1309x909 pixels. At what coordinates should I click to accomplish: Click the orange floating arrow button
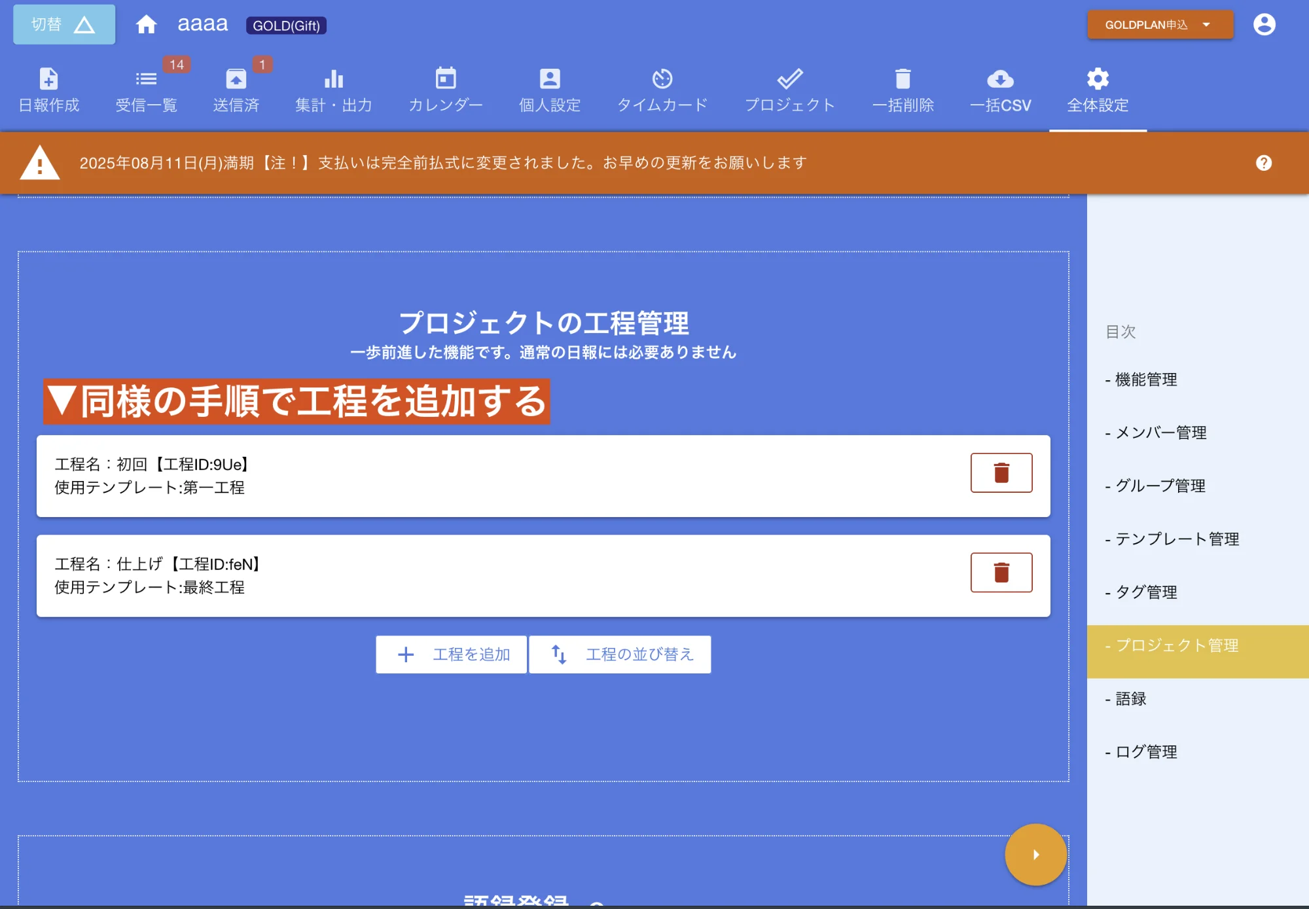tap(1035, 854)
